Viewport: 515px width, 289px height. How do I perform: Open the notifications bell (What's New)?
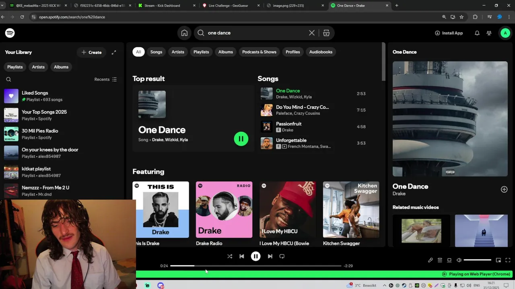tap(477, 33)
